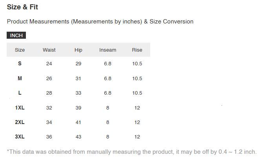Click hip value 43 in 3XL row
Viewport: 264px width, 160px height.
78,137
